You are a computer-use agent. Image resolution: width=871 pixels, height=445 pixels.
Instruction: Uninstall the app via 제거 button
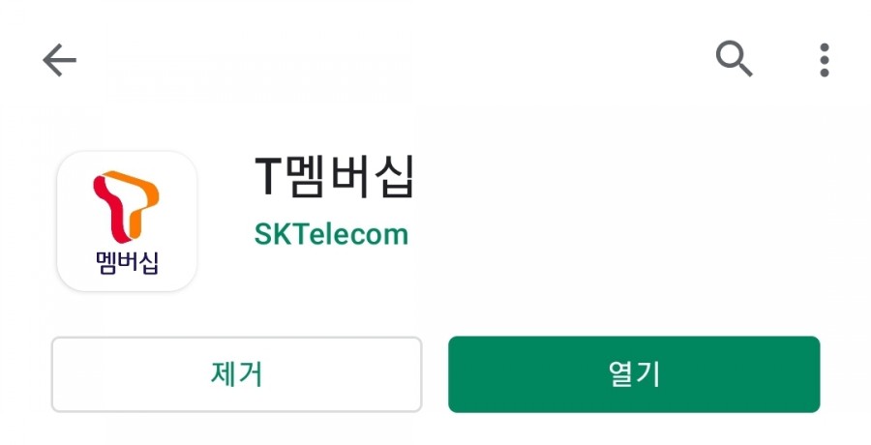pos(237,373)
